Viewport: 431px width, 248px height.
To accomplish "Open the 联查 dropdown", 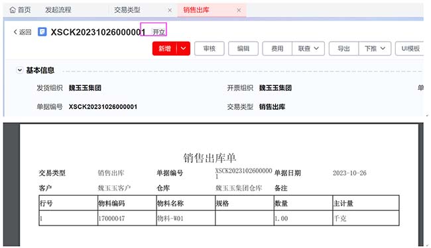I will [x=308, y=48].
